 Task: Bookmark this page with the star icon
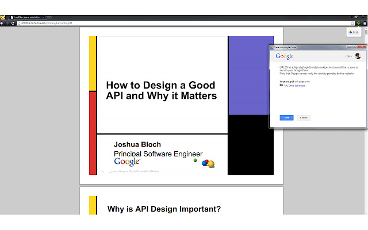(x=351, y=23)
